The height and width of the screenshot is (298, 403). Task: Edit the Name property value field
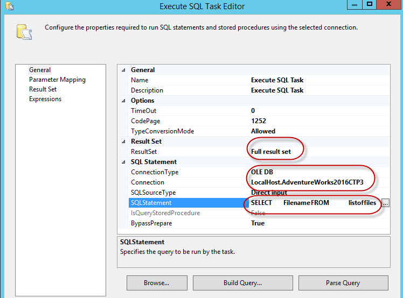coord(277,80)
